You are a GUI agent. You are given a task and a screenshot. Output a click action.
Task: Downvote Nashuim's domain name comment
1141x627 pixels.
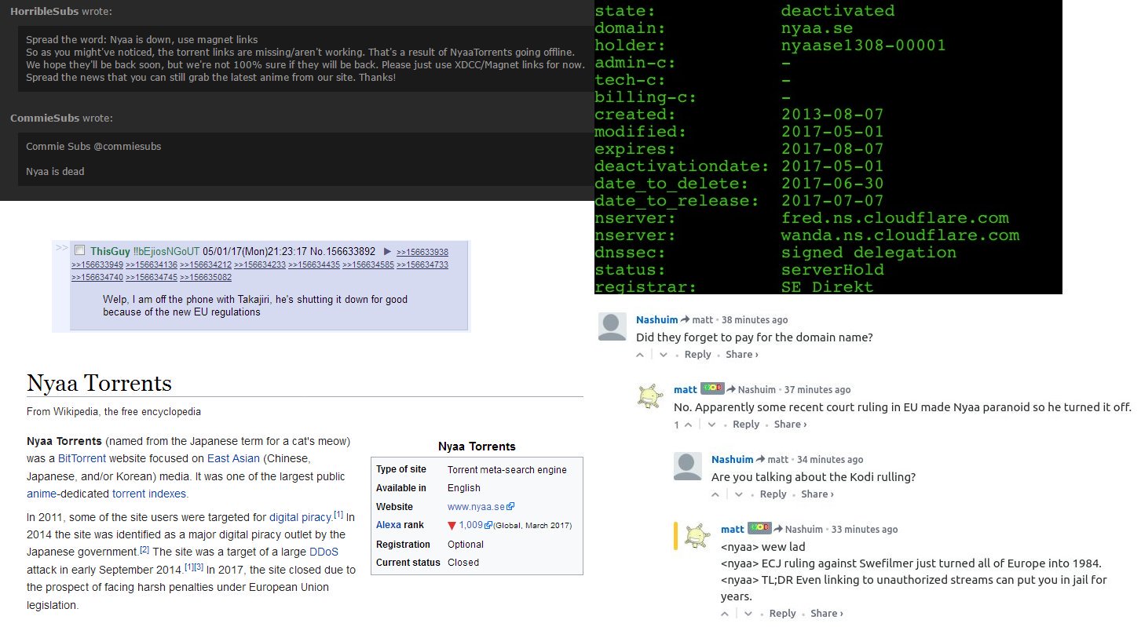664,355
